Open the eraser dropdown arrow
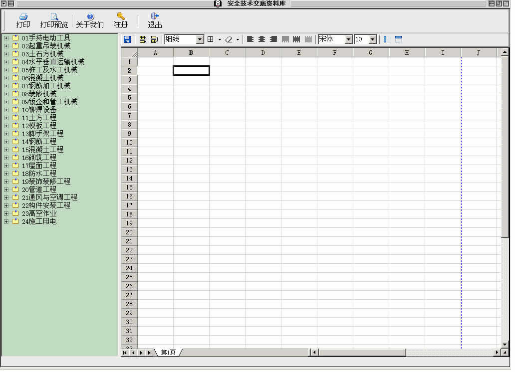Image resolution: width=515 pixels, height=372 pixels. [x=238, y=40]
